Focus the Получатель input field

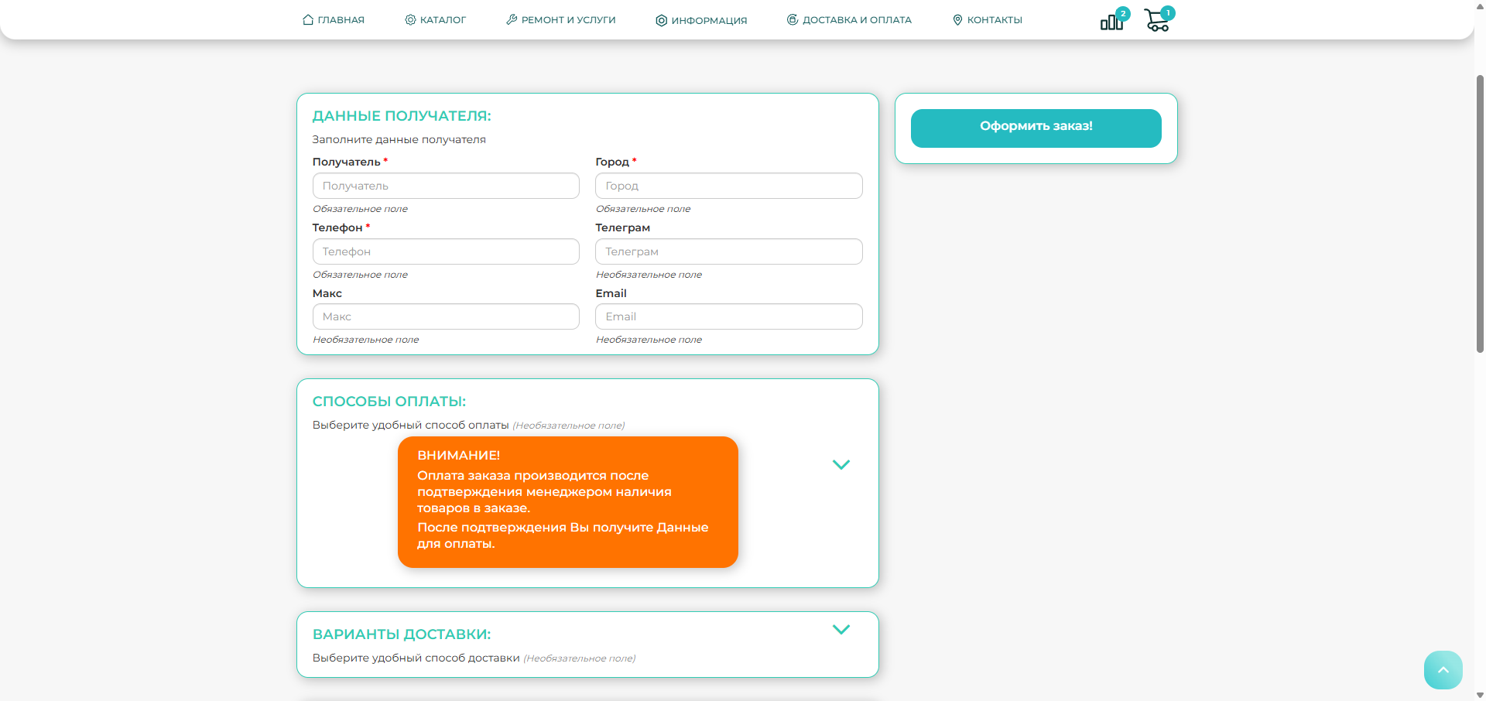coord(446,186)
